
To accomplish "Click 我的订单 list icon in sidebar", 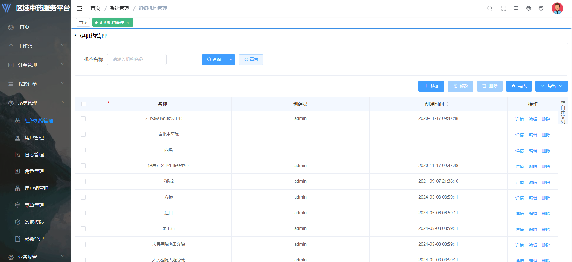I will (x=11, y=84).
